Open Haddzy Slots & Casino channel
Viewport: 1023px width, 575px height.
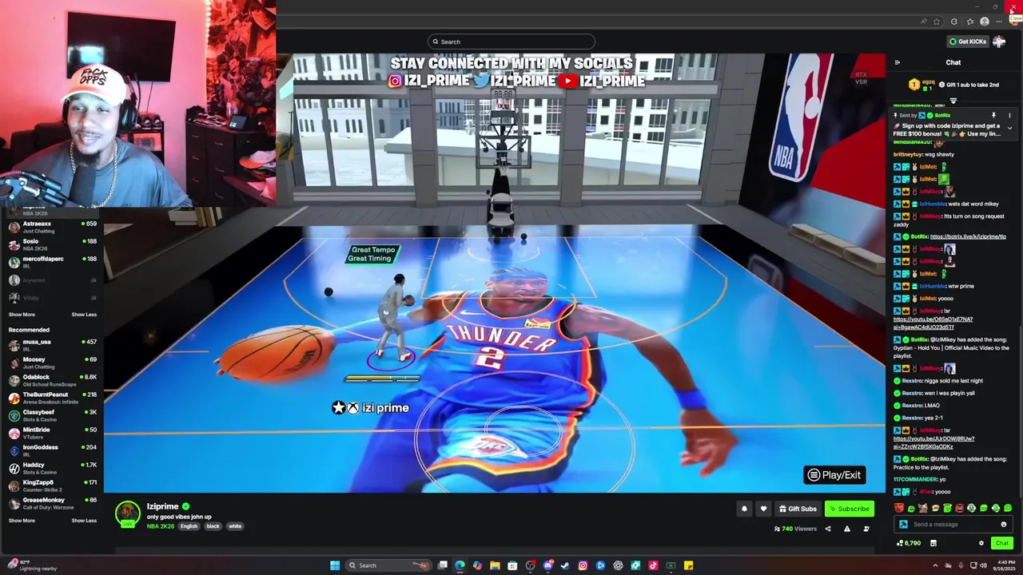pyautogui.click(x=52, y=468)
